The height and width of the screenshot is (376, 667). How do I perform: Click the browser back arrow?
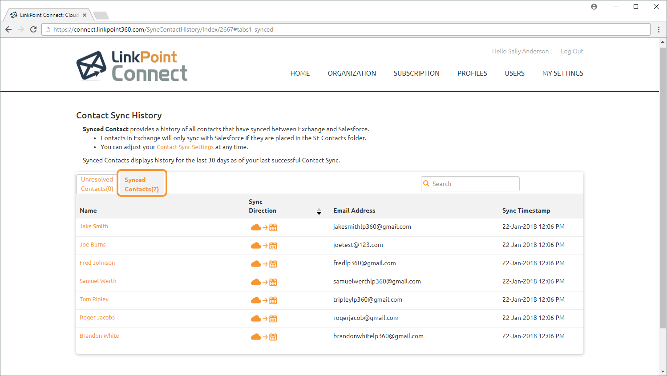coord(8,29)
